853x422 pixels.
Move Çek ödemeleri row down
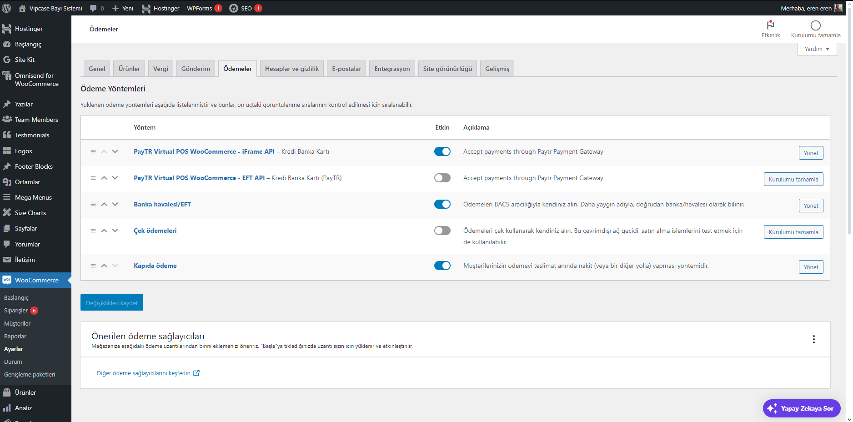(115, 231)
